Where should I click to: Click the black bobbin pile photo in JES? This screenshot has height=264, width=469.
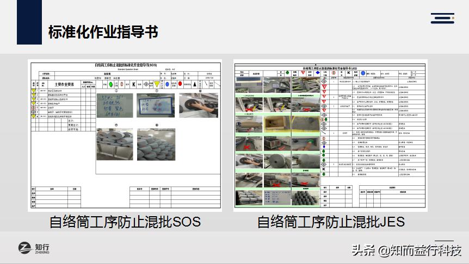(306, 198)
